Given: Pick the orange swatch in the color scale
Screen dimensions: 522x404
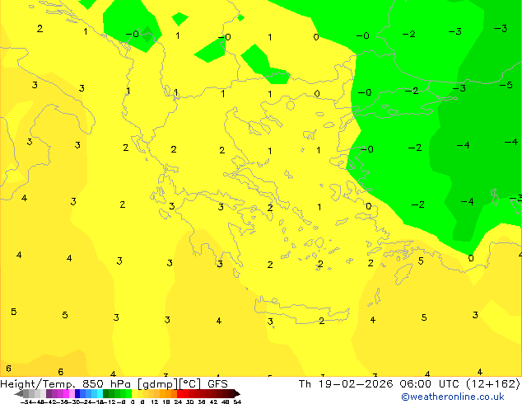Looking at the screenshot, I should coord(169,393).
